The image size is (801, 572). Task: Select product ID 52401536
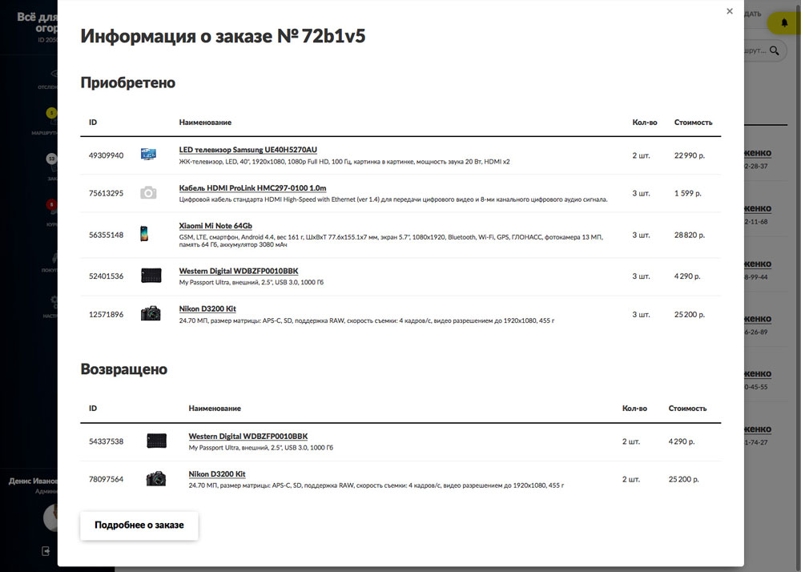106,276
